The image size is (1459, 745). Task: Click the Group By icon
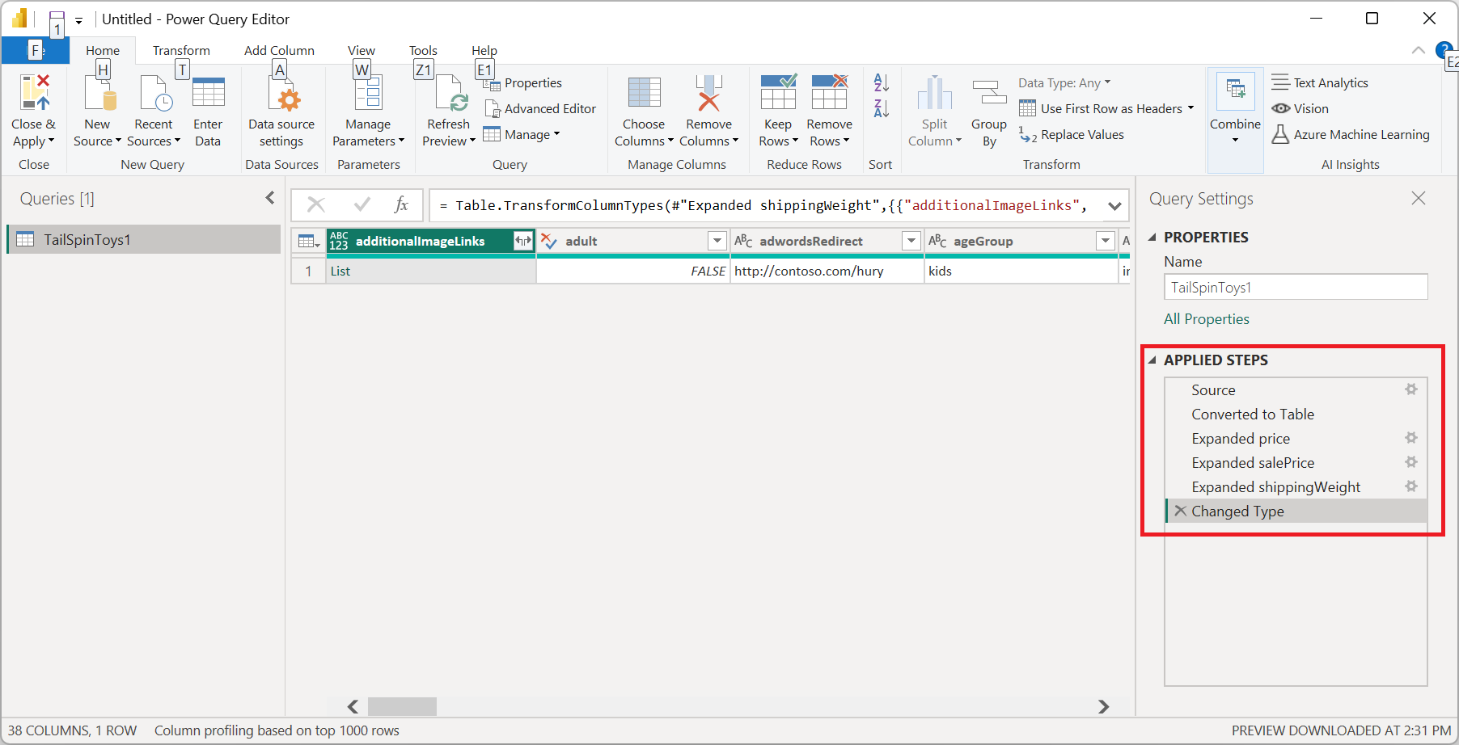[x=988, y=94]
